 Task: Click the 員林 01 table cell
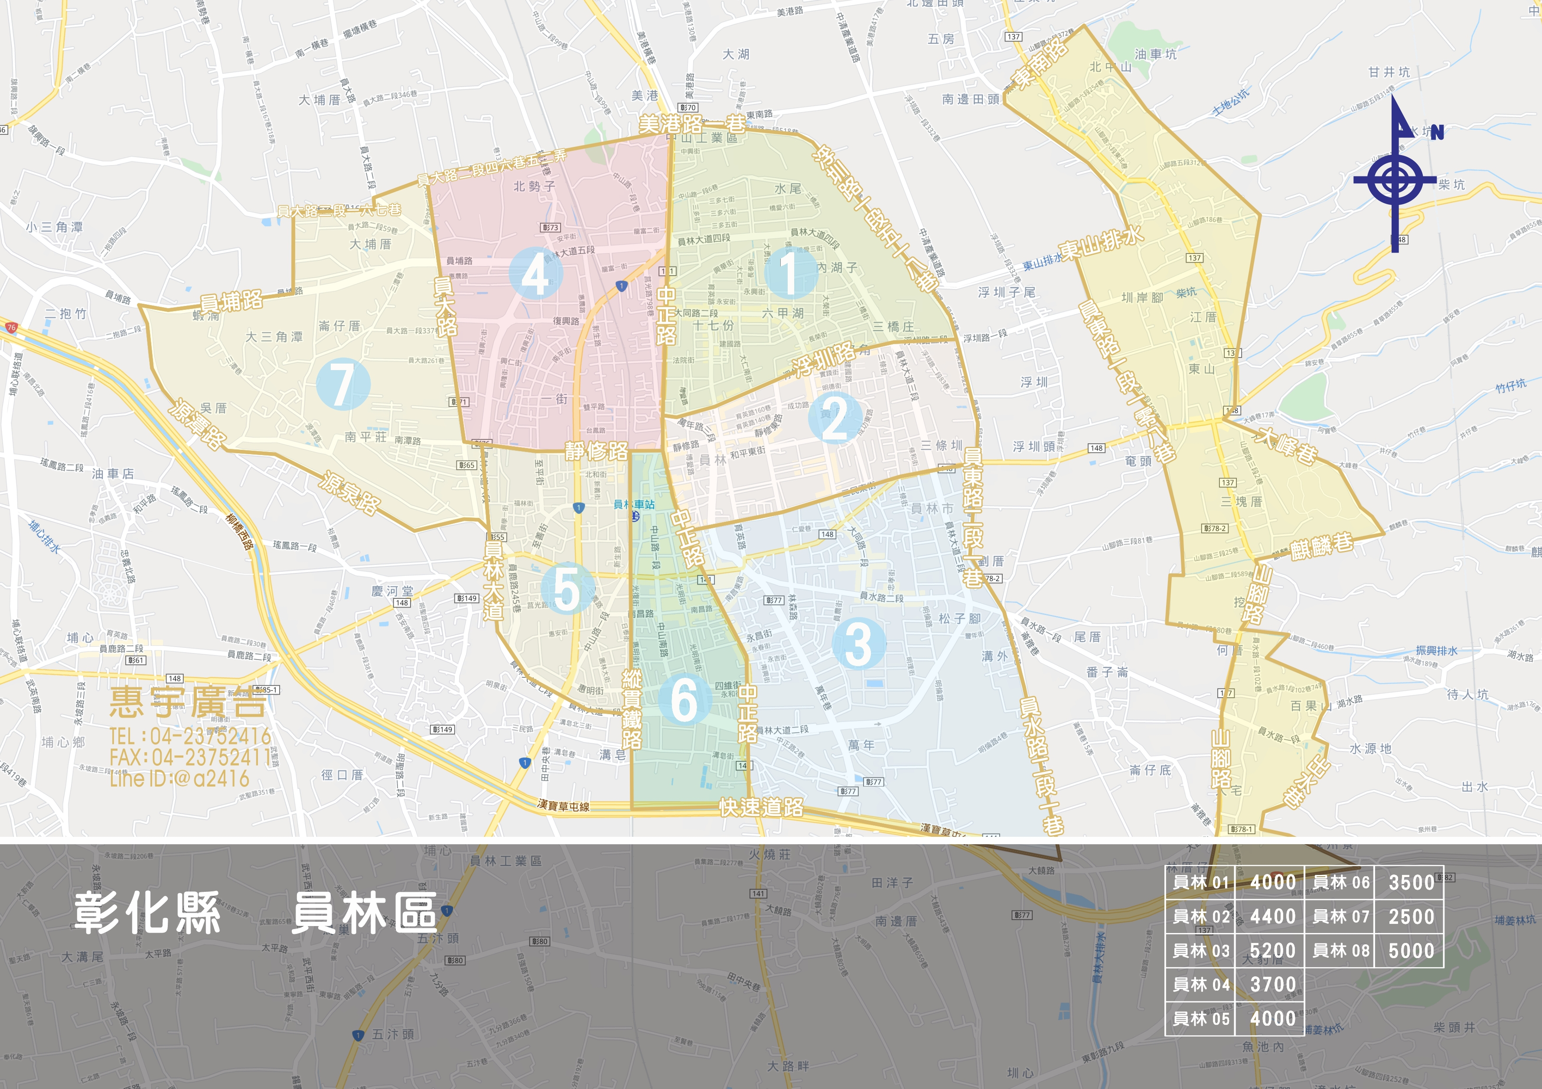[x=1201, y=882]
